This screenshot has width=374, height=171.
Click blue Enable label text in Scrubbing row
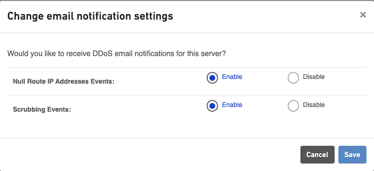232,105
